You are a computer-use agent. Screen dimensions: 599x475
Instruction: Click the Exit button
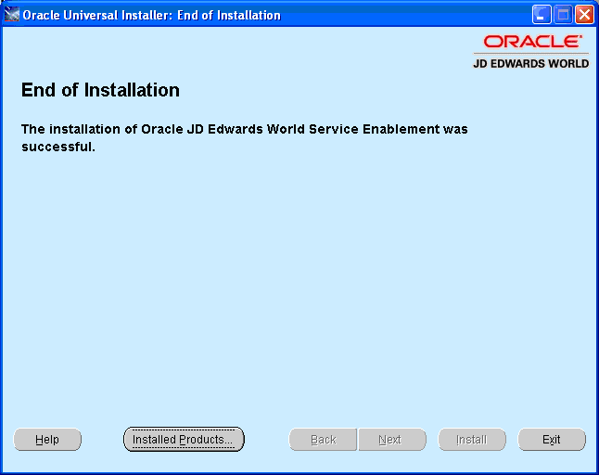[552, 440]
